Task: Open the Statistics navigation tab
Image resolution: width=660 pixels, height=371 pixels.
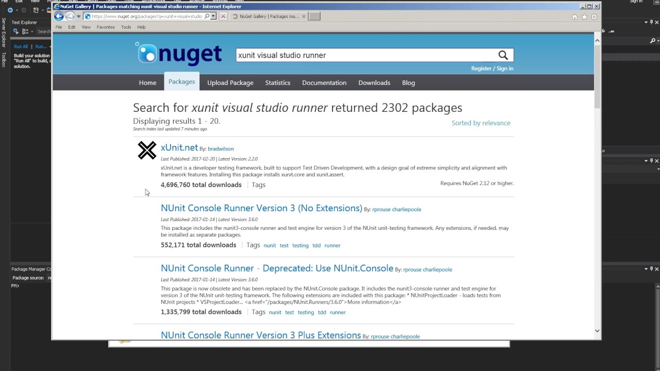Action: [277, 82]
